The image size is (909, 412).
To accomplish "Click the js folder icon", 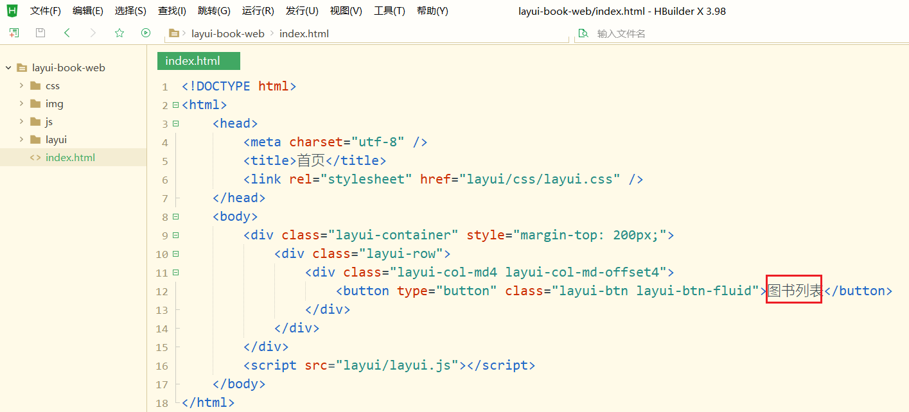I will click(x=35, y=121).
